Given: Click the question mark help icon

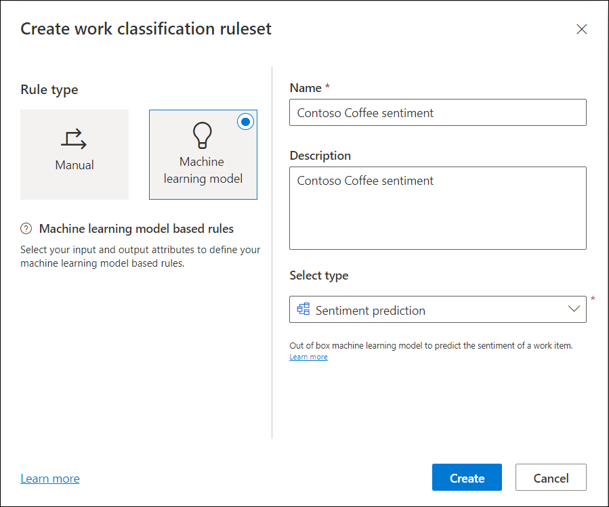Looking at the screenshot, I should (x=26, y=229).
